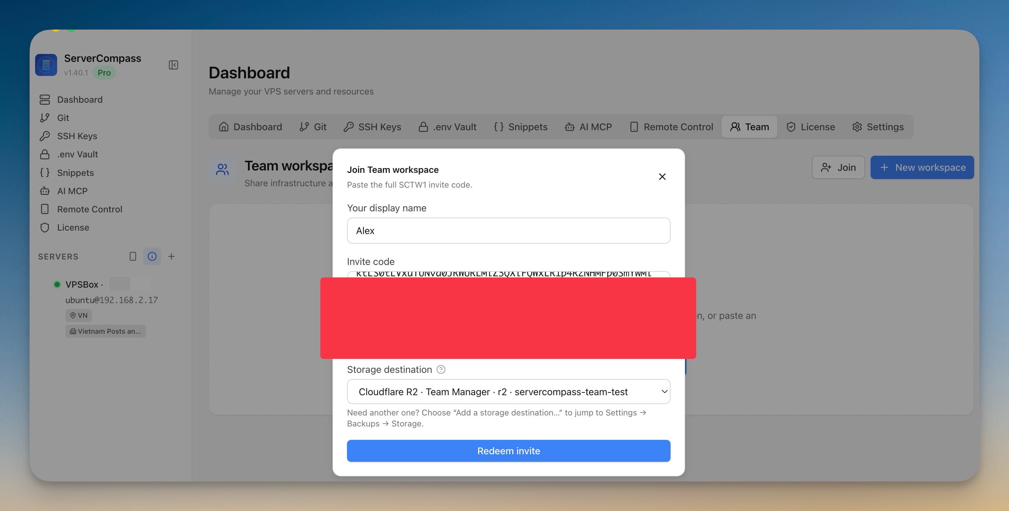Viewport: 1009px width, 511px height.
Task: Click the mobile device icon beside SERVERS
Action: [x=133, y=256]
